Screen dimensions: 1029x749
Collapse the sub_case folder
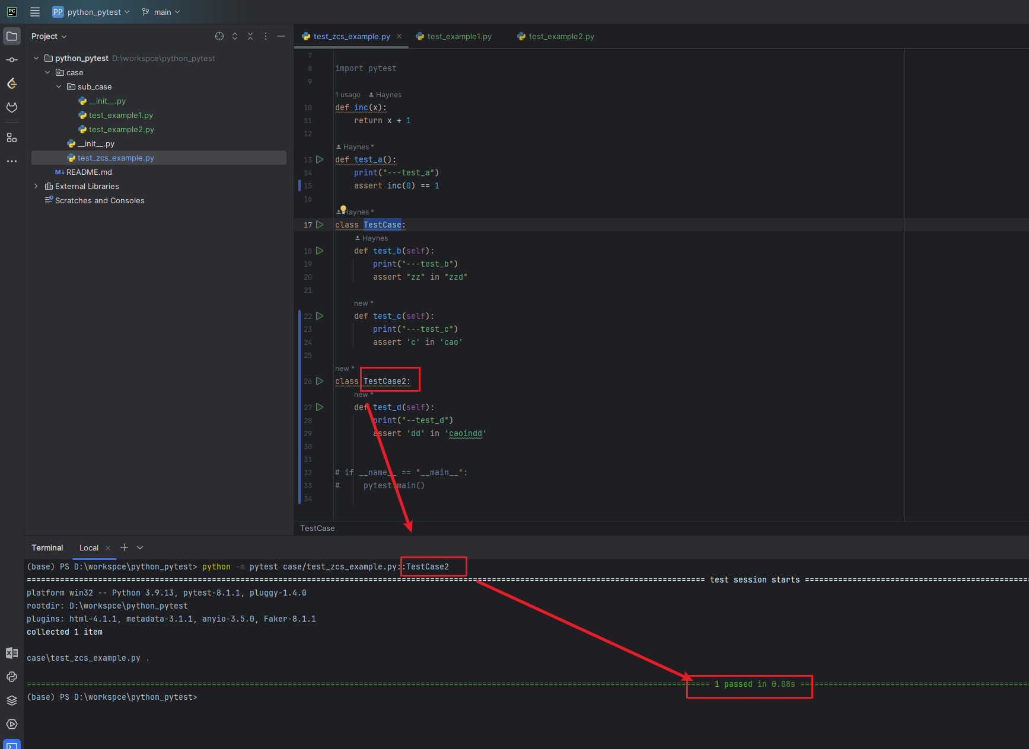(x=59, y=87)
